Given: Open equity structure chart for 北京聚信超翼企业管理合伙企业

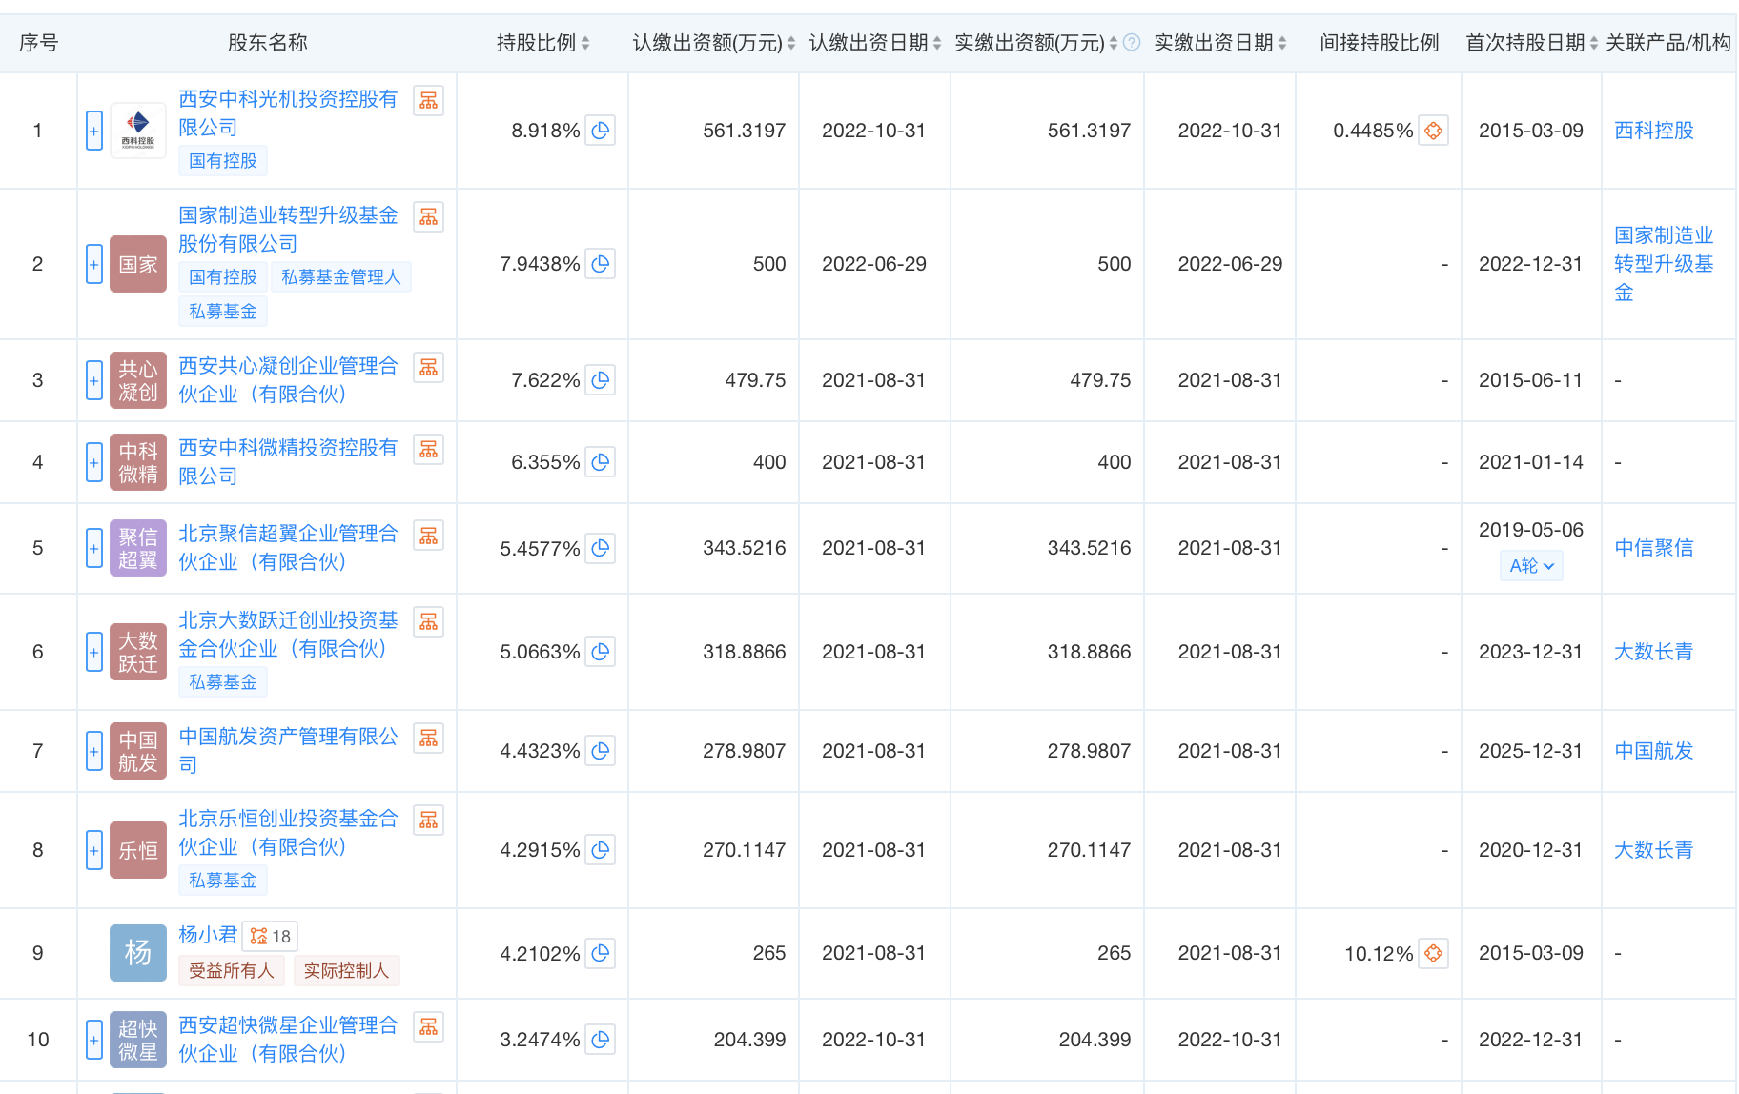Looking at the screenshot, I should (x=429, y=536).
